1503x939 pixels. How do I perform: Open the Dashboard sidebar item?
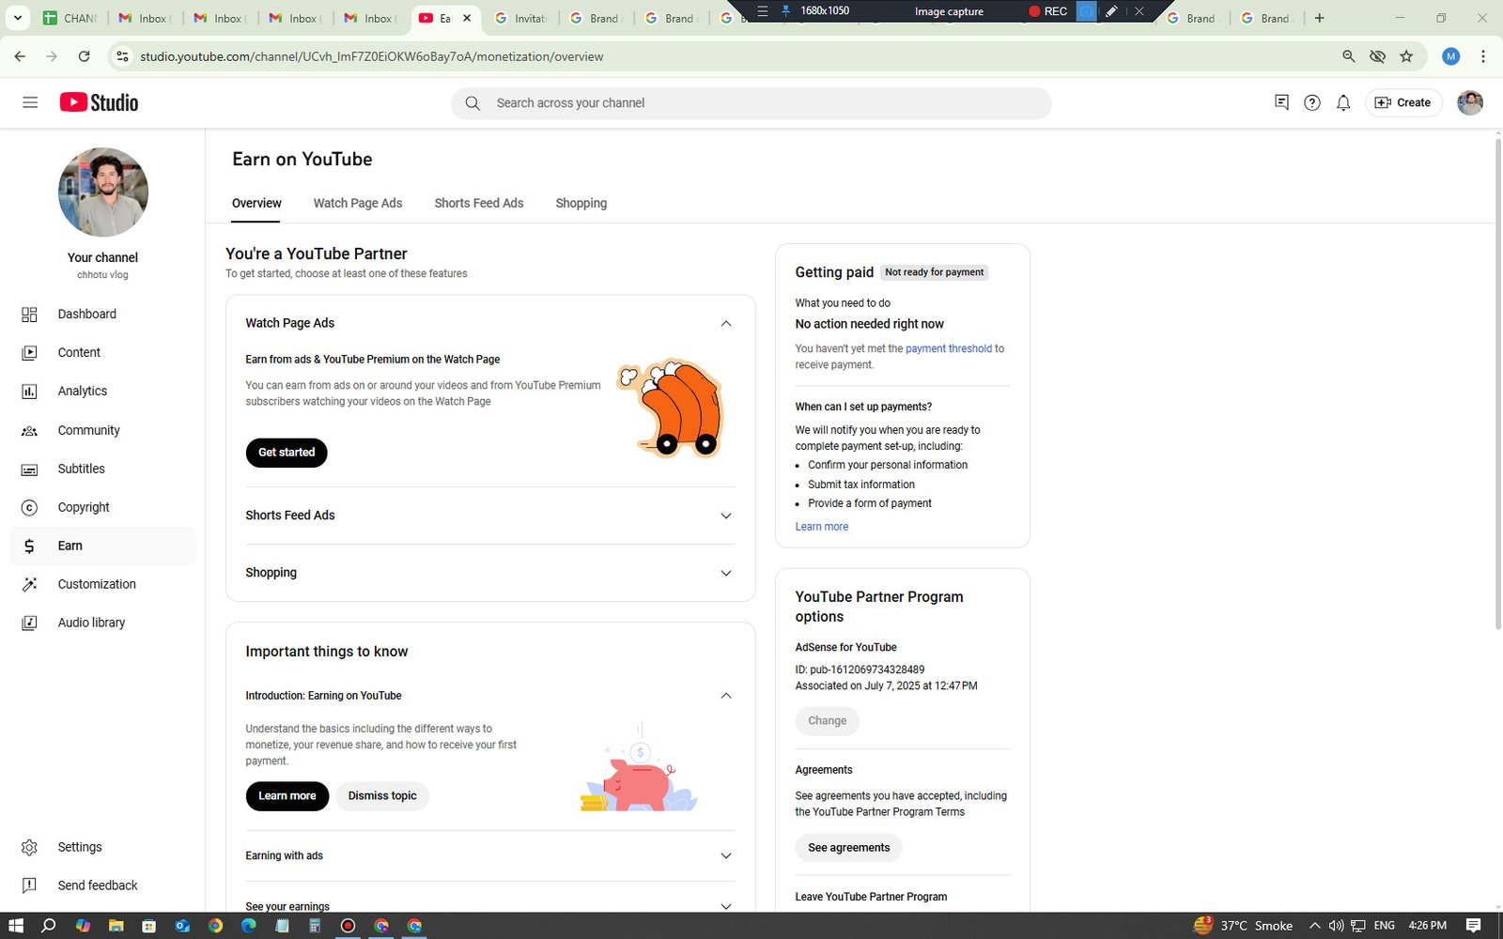coord(103,314)
